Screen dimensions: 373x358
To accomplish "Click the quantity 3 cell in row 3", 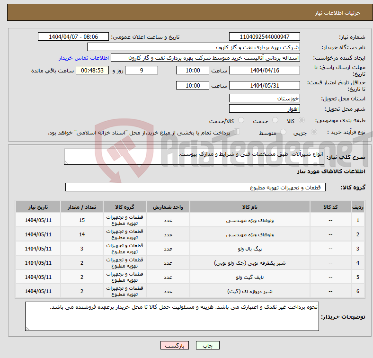I will click(82, 249).
